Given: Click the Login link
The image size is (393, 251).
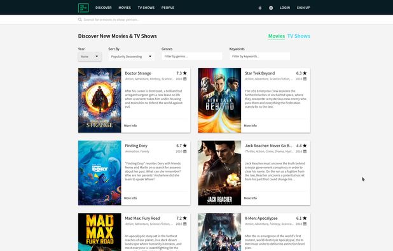Looking at the screenshot, I should (285, 8).
